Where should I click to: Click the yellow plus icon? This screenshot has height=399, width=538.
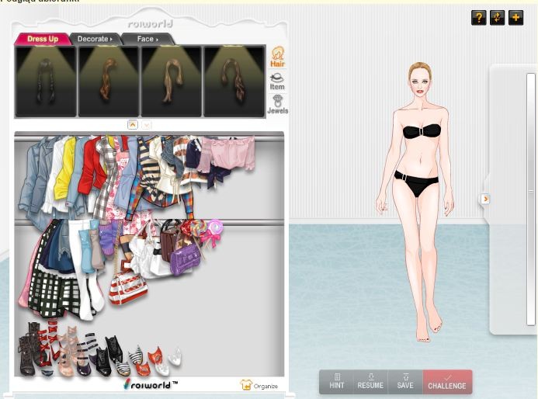click(x=515, y=18)
